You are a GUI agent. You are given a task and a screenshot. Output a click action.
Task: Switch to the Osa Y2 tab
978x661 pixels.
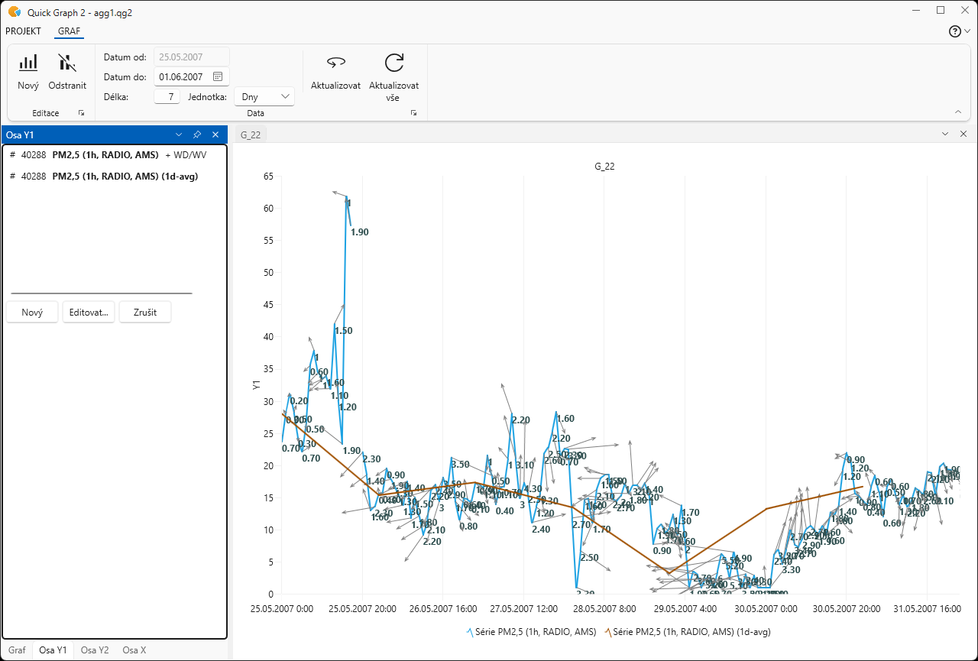(x=95, y=650)
